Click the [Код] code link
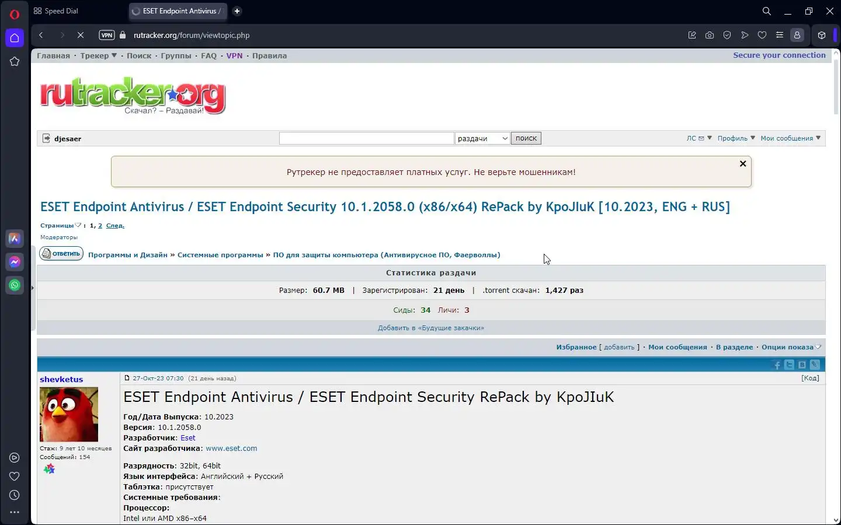This screenshot has width=841, height=525. (810, 378)
